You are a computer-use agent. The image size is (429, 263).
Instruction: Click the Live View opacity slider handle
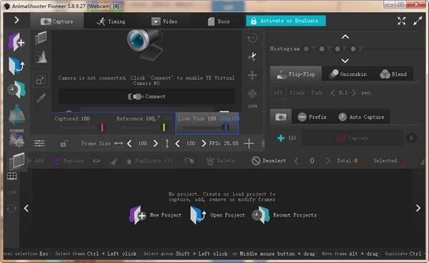point(226,127)
